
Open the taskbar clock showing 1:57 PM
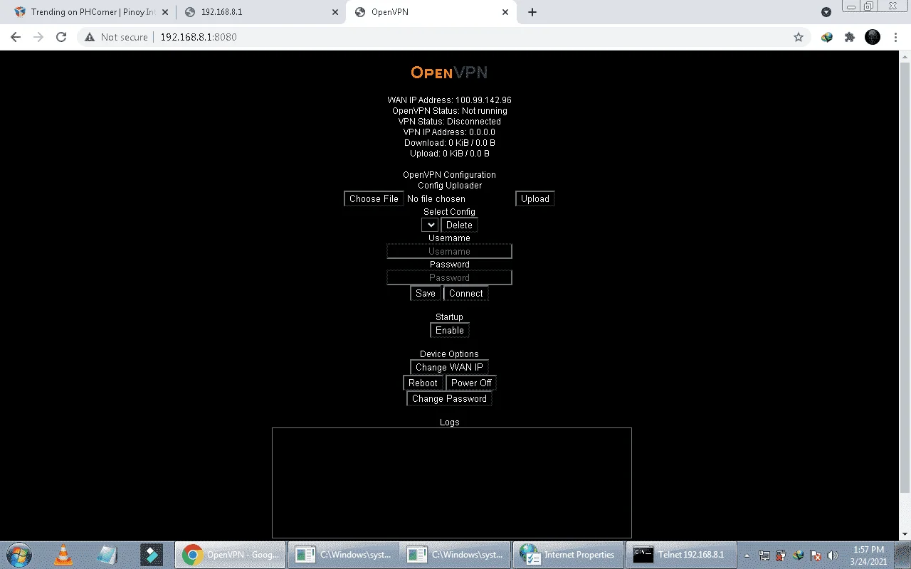[x=868, y=555]
